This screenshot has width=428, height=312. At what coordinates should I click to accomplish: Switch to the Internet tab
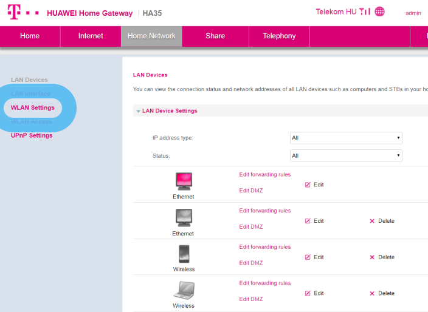tap(91, 36)
